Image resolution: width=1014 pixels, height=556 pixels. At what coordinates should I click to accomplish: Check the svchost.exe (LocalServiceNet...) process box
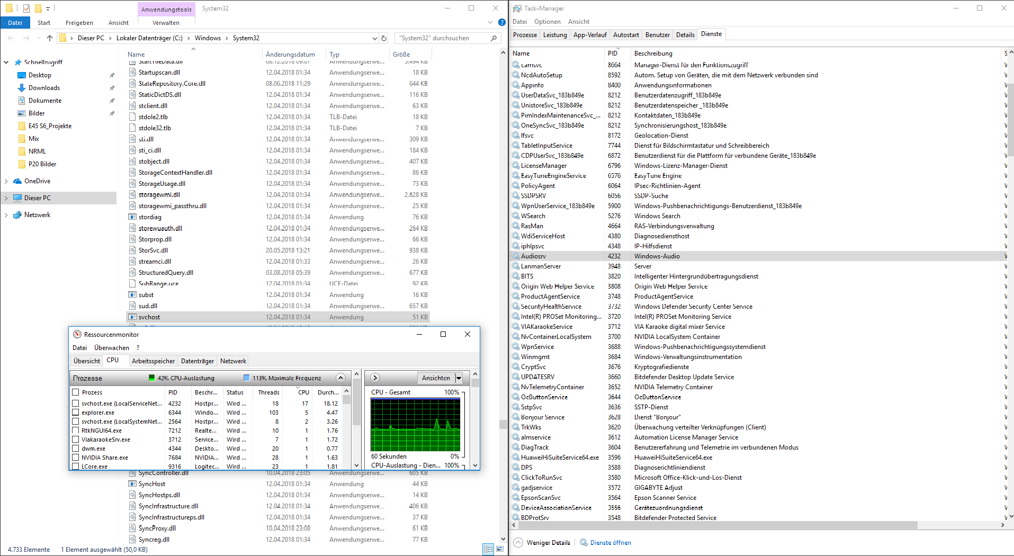76,403
